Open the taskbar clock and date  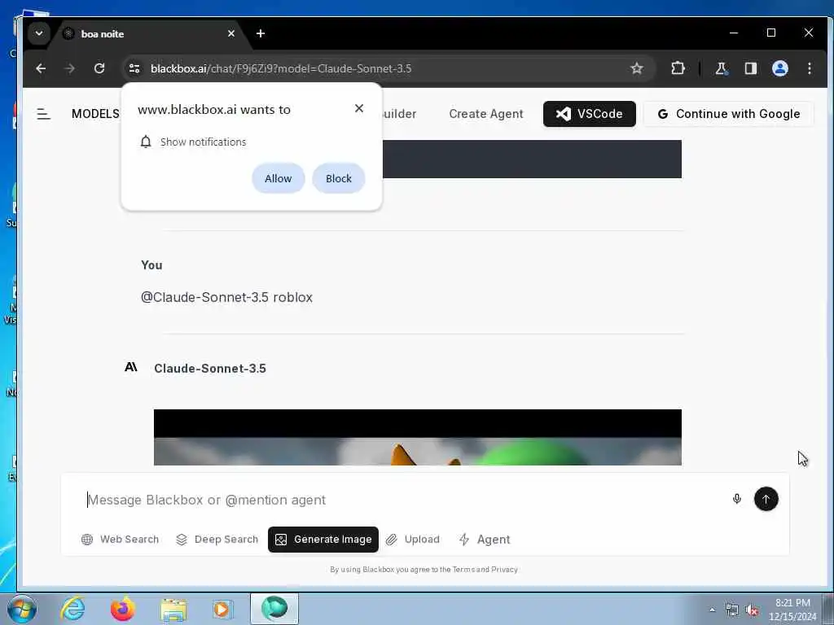(792, 610)
